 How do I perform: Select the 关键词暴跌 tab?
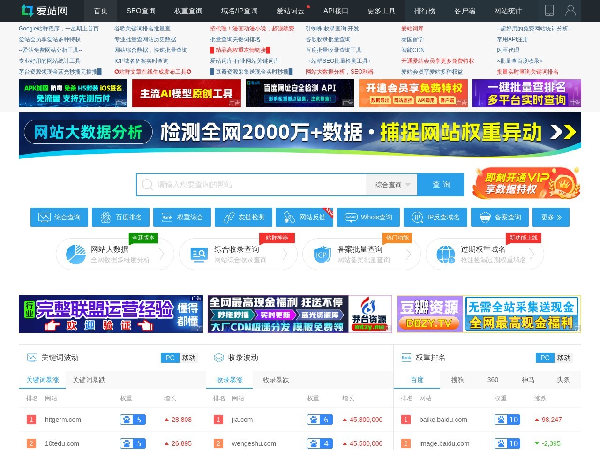click(x=89, y=380)
